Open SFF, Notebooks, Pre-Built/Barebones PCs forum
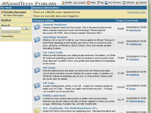Screen dimensions: 151x113 point(70,108)
